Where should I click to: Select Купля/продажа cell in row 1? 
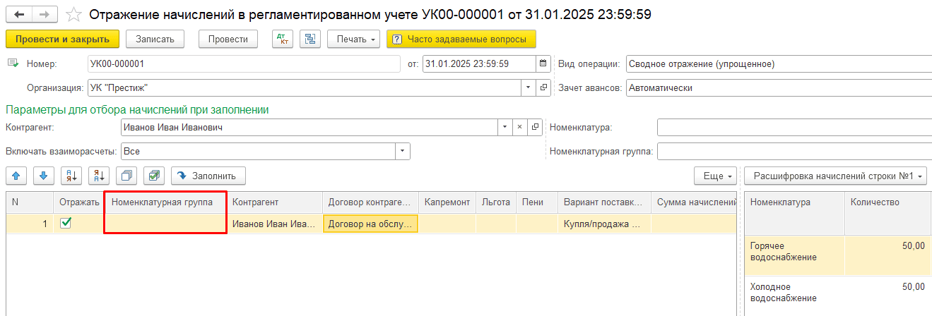[x=604, y=224]
